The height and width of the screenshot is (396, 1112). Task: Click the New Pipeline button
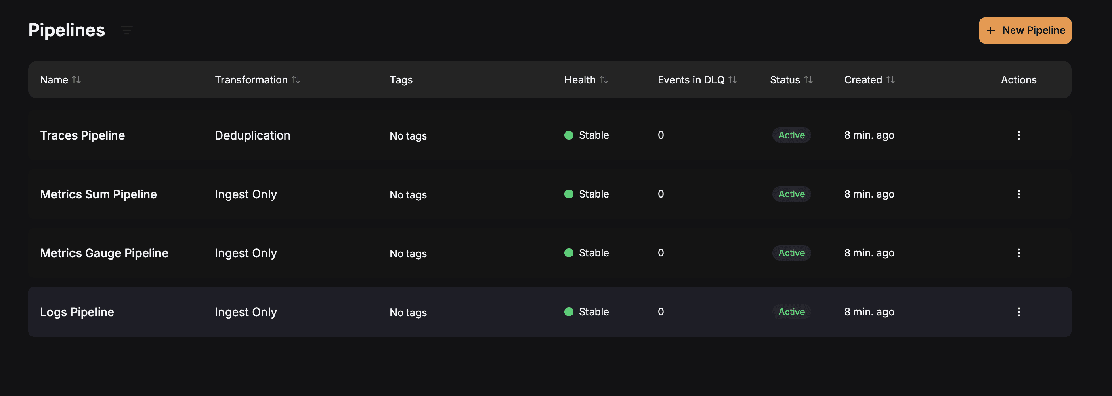(1025, 30)
